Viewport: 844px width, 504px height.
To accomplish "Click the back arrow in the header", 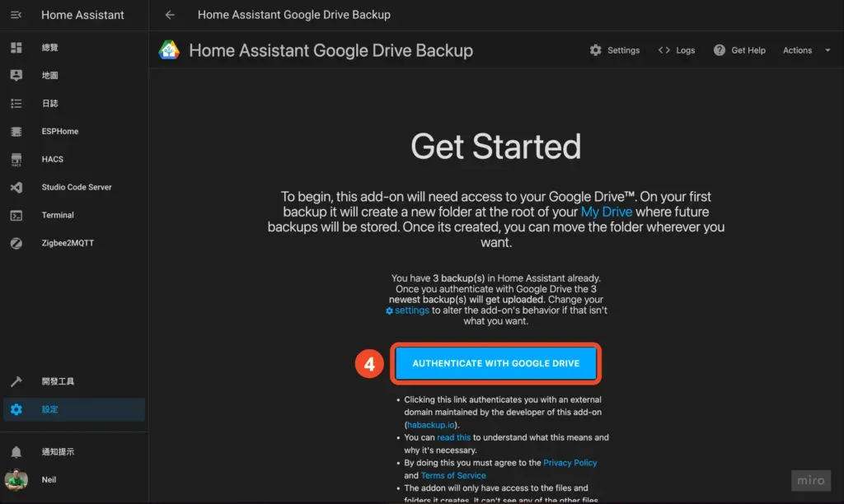I will point(171,14).
